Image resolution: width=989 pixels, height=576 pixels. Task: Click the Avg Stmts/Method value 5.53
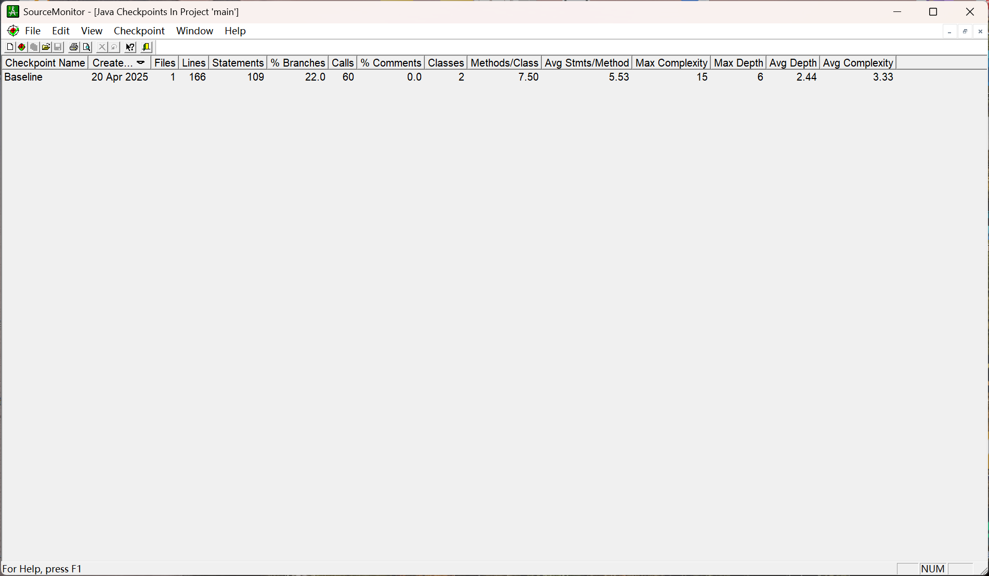(619, 77)
